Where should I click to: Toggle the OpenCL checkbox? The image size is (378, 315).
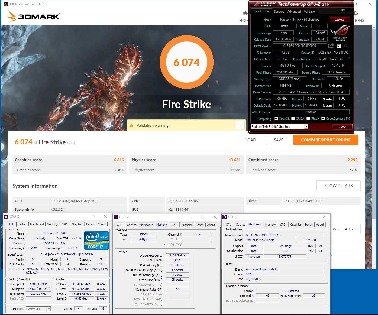click(276, 119)
